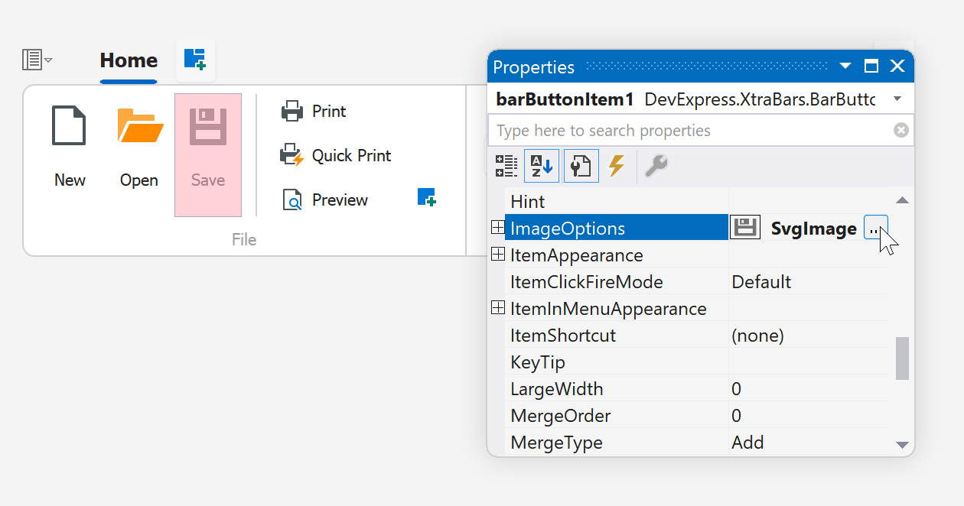964x506 pixels.
Task: Click the Quick Print item
Action: tap(336, 156)
